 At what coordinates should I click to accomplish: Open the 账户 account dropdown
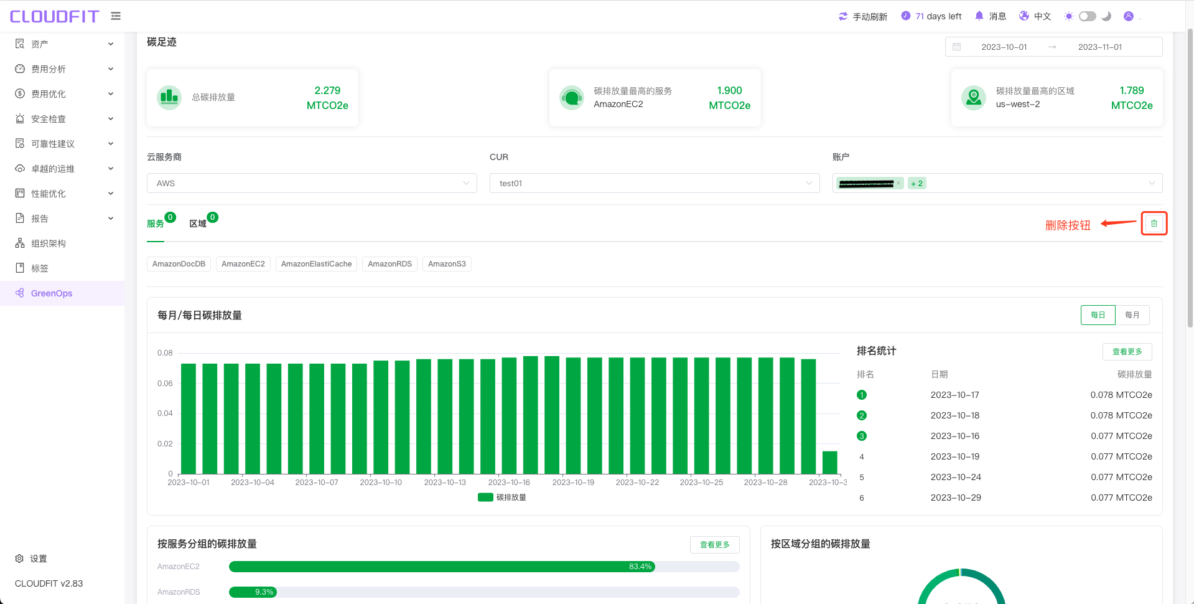click(x=997, y=183)
